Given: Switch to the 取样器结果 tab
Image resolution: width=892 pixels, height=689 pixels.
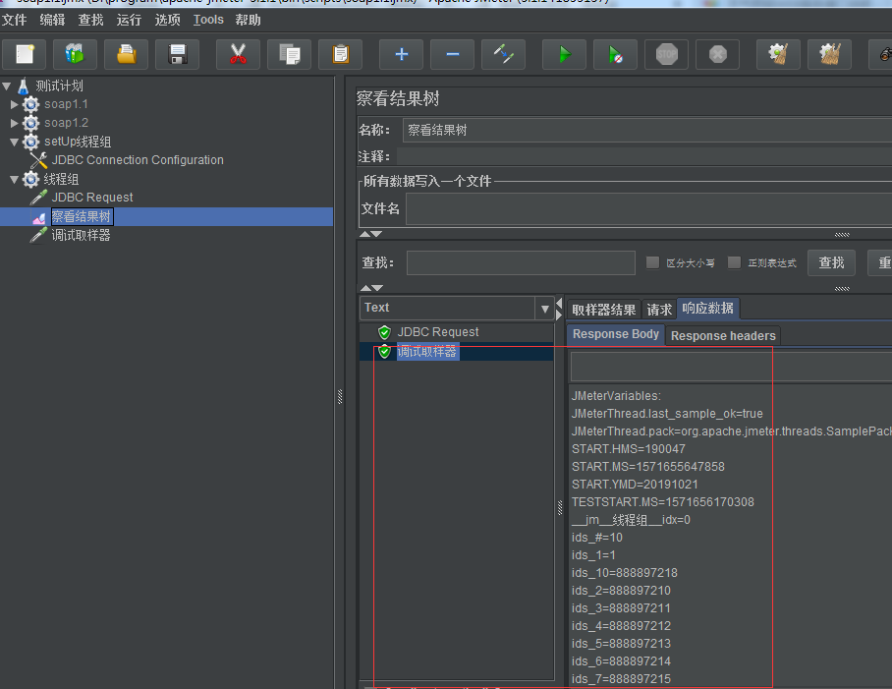Looking at the screenshot, I should coord(603,310).
